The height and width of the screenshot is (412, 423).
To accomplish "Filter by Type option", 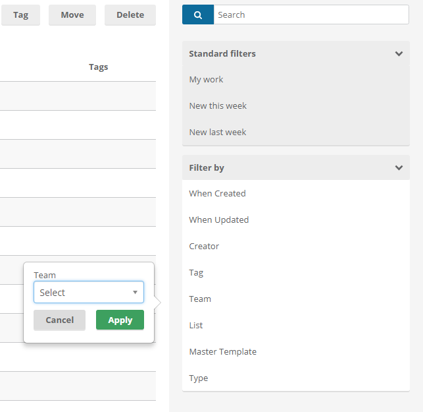I will click(199, 378).
